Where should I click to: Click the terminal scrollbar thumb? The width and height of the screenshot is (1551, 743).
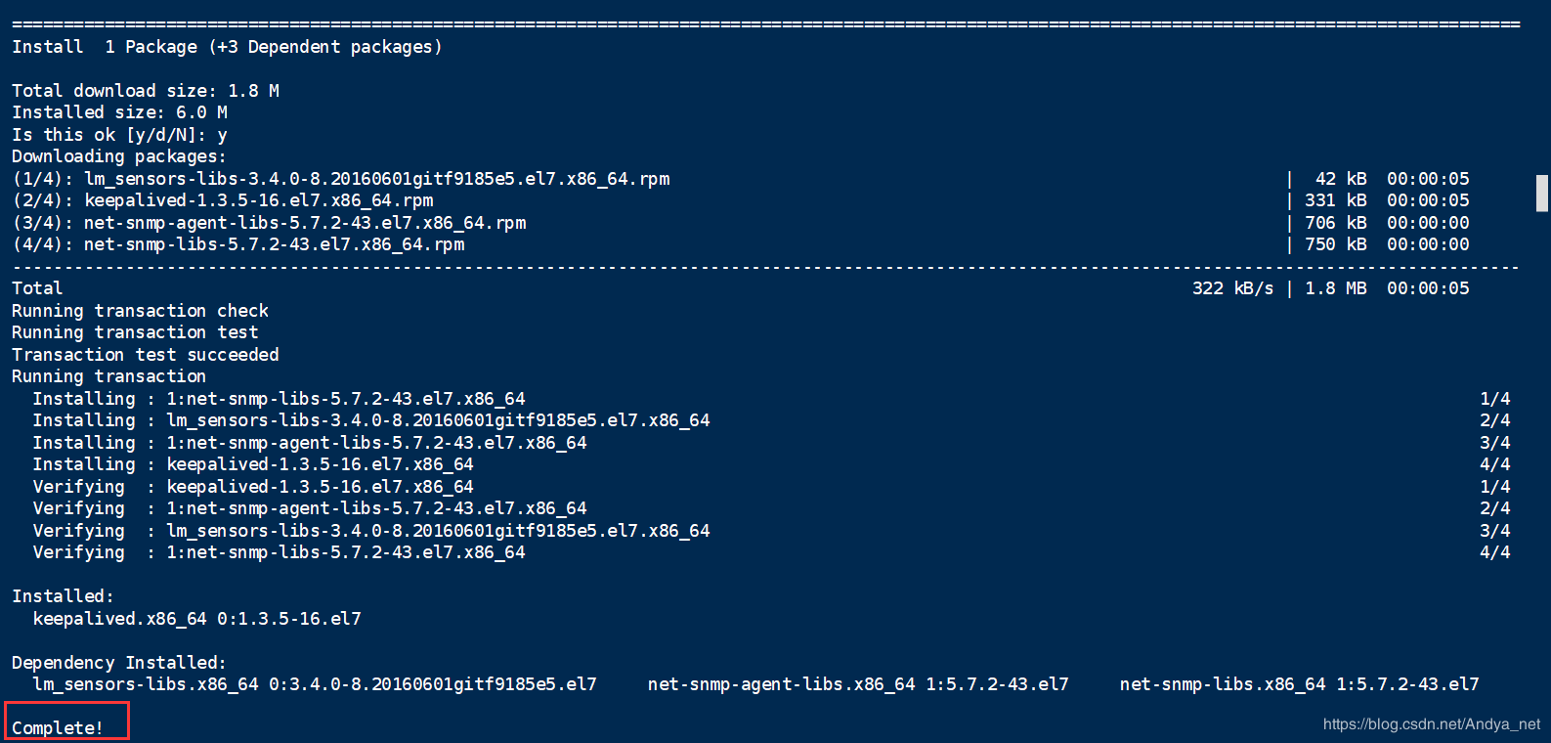coord(1541,193)
